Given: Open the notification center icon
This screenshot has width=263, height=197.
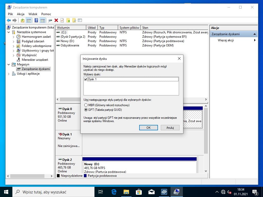Looking at the screenshot, I should (255, 192).
